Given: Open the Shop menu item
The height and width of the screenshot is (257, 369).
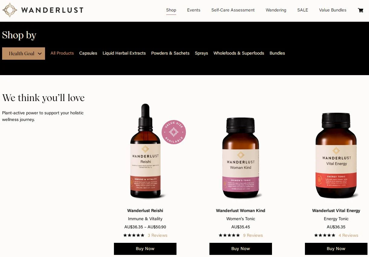Looking at the screenshot, I should coord(171,10).
